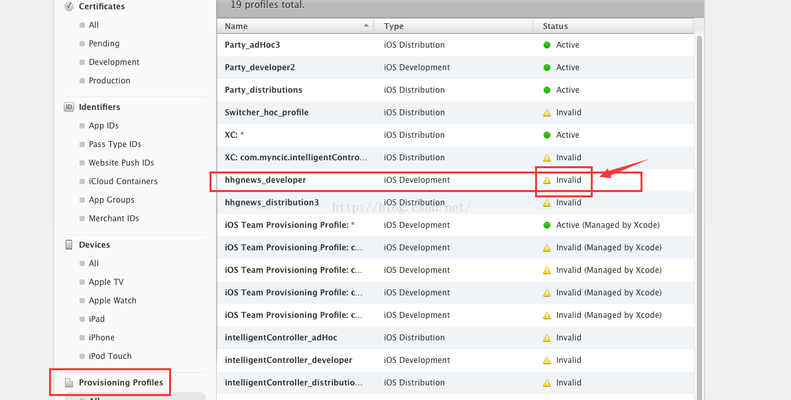Select the Identifiers section header
Viewport: 791px width, 400px height.
click(x=99, y=107)
